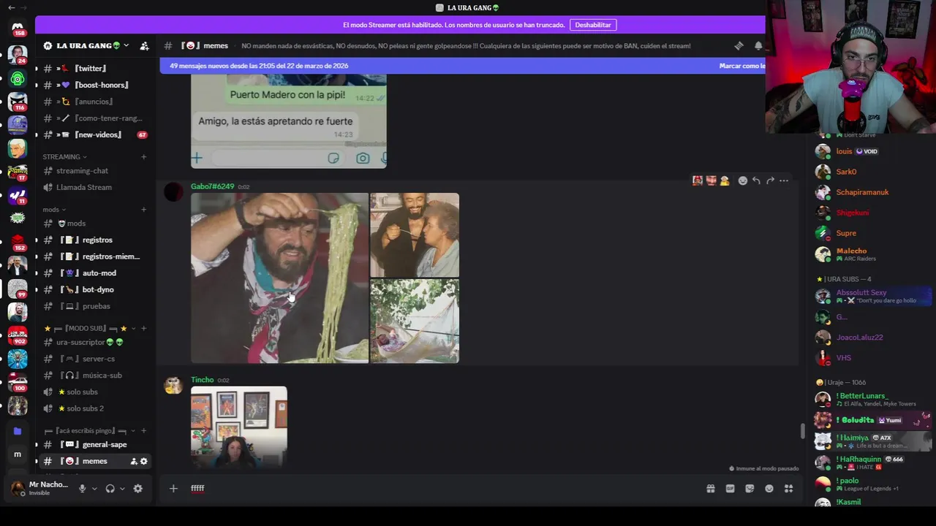Open Mr Nacho user panel avatar
This screenshot has height=526, width=936.
coord(18,489)
